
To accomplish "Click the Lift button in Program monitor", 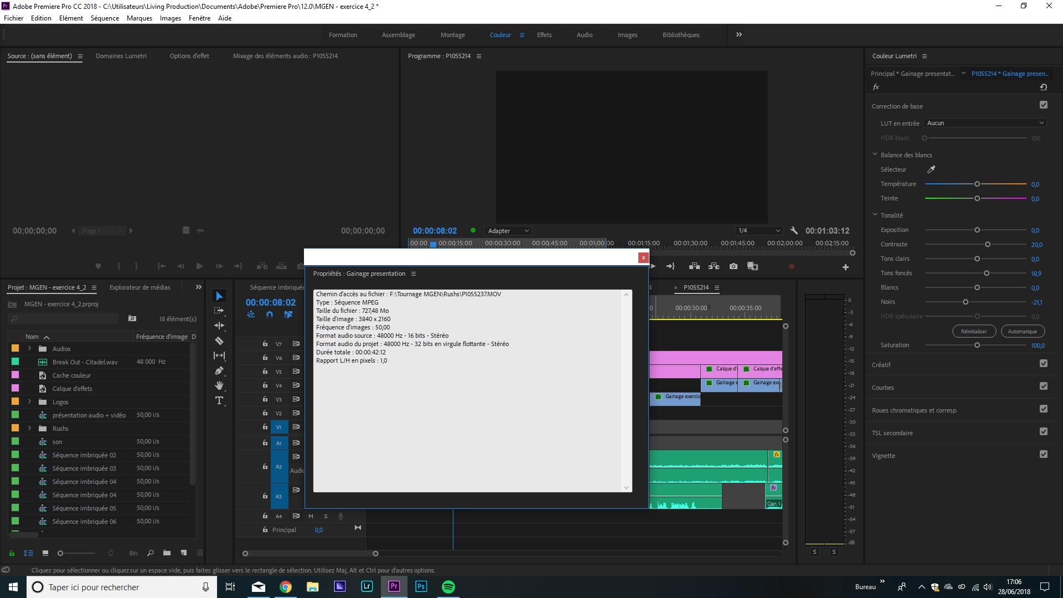I will pos(694,266).
